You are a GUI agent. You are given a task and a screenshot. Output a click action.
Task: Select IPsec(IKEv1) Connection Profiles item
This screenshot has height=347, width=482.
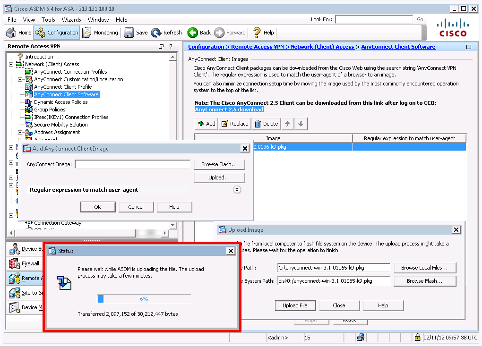[x=71, y=117]
